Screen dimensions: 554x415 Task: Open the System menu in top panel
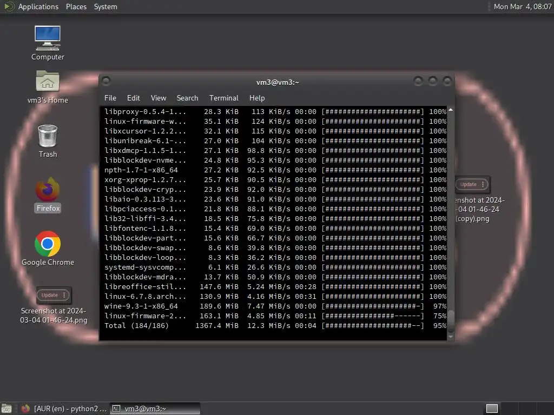pos(105,6)
